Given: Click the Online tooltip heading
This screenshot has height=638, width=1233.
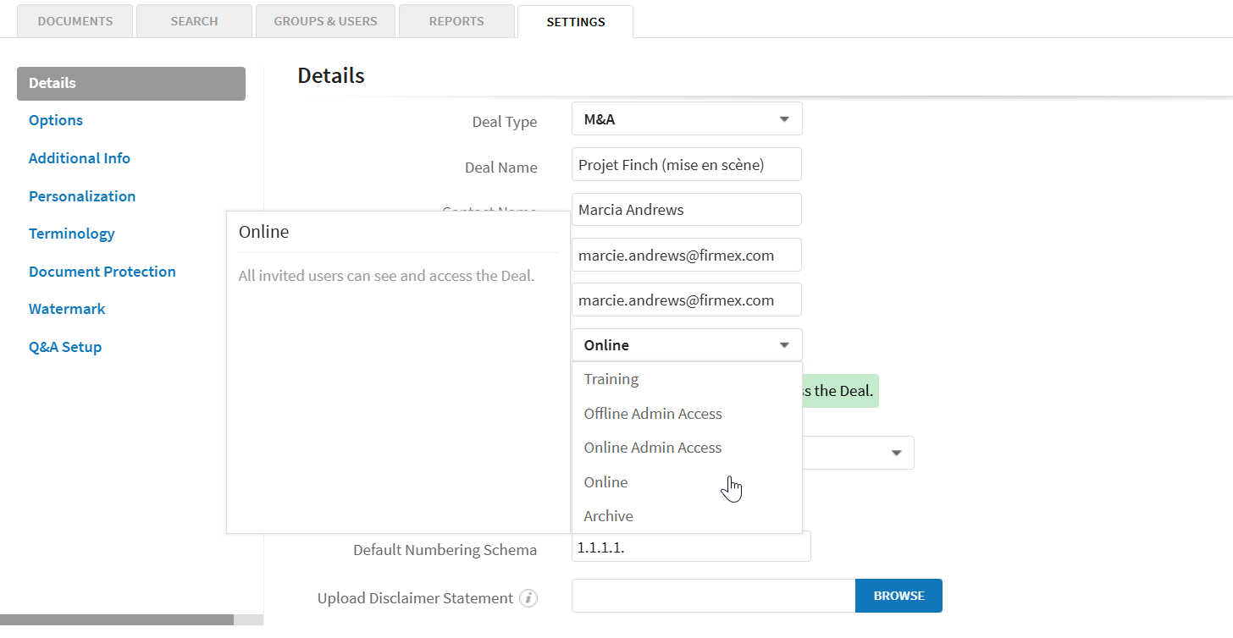Looking at the screenshot, I should point(264,231).
